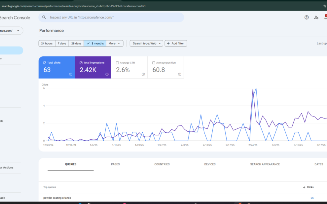Viewport: 327px width, 204px height.
Task: Uncheck the Total clicks checkbox
Action: click(45, 63)
